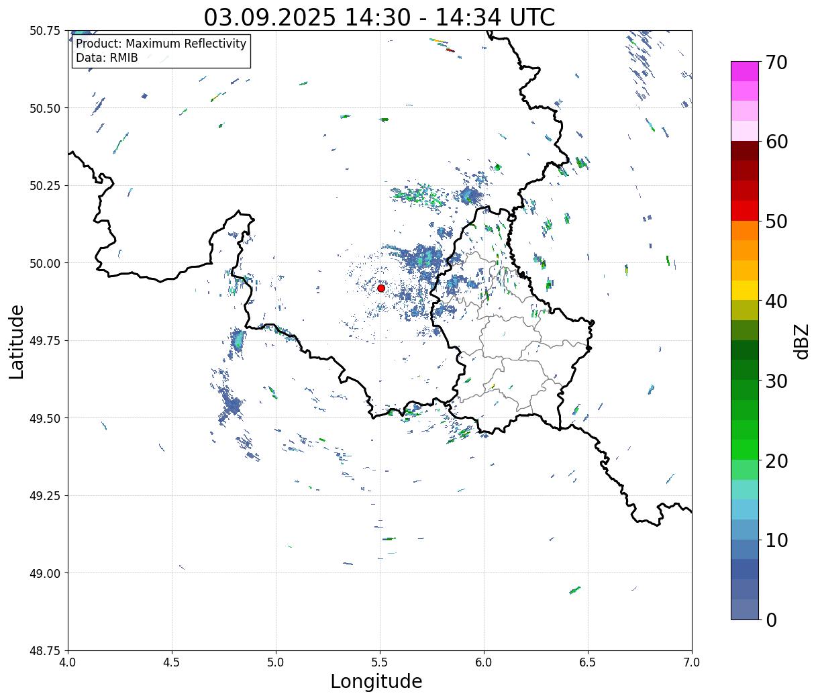
Task: Click the bright red colorbar segment just above 50
Action: pos(745,211)
